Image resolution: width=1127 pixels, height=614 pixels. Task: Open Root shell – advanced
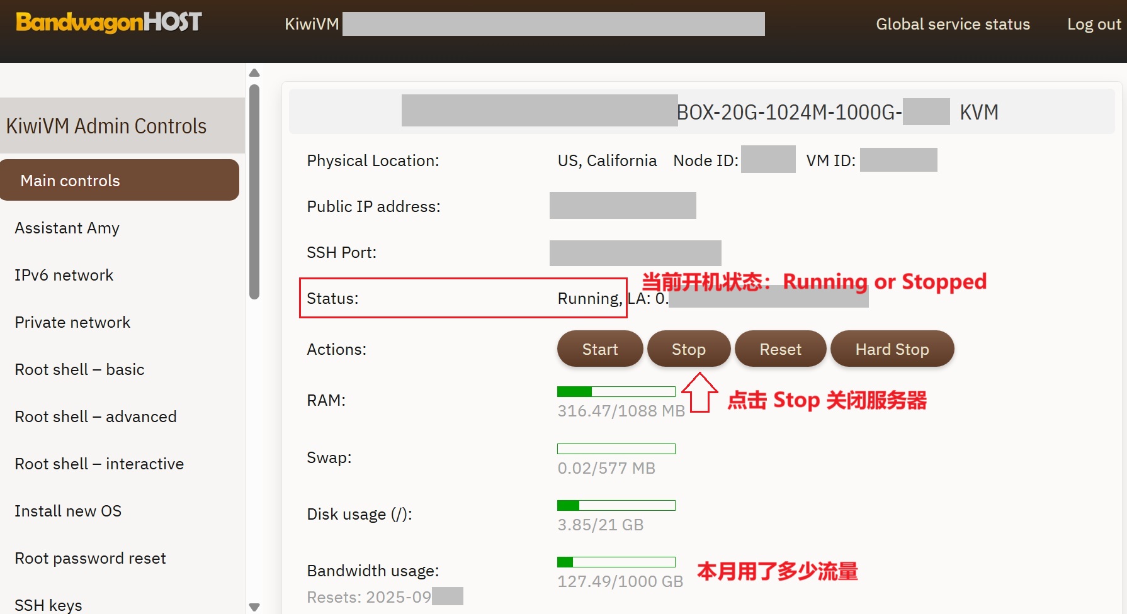[x=96, y=416]
